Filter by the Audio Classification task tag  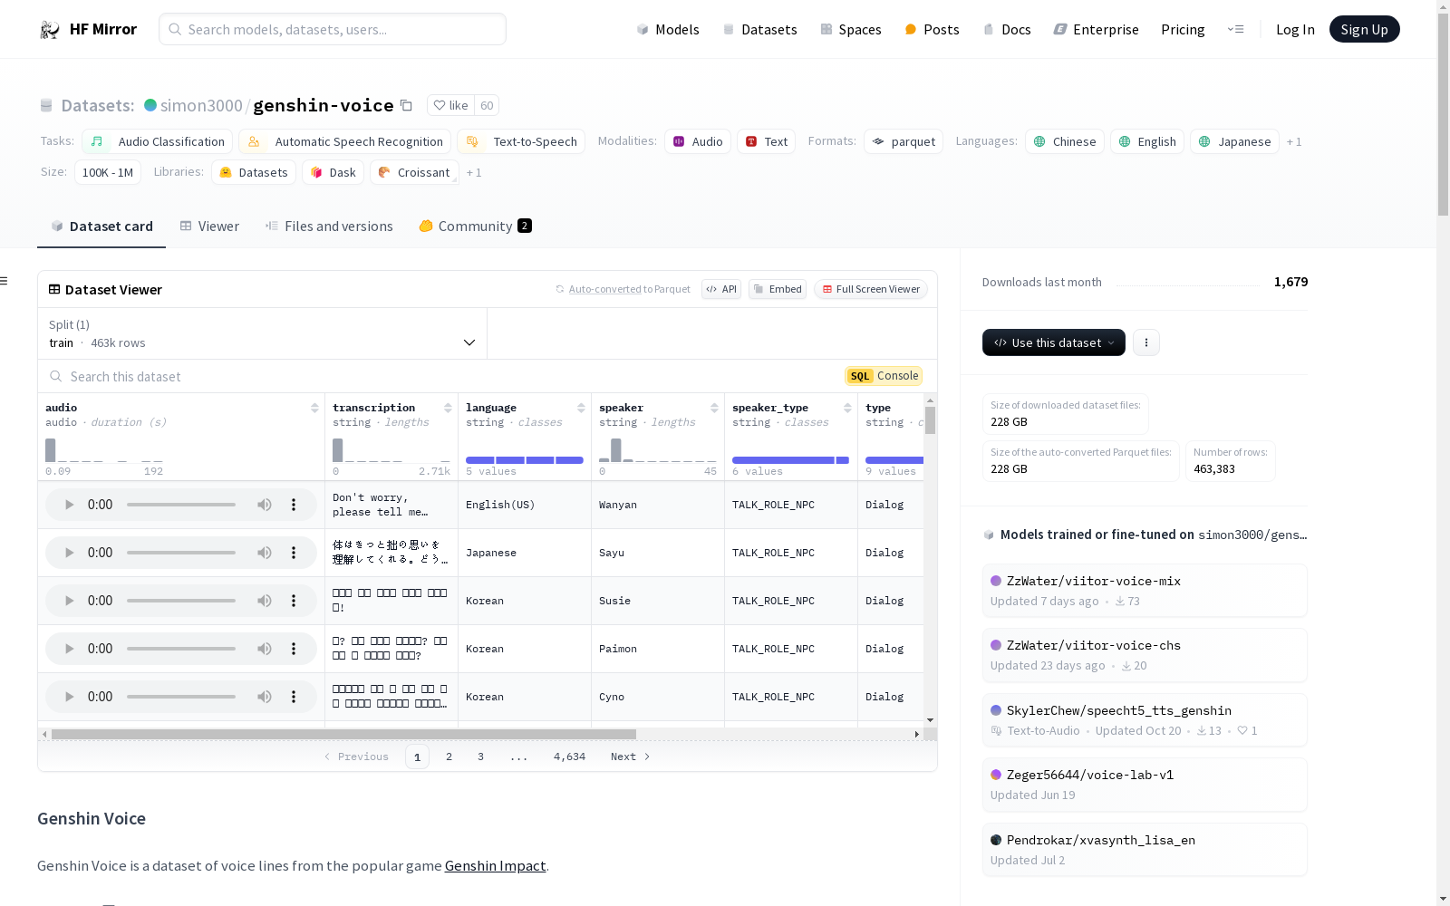[x=158, y=142]
